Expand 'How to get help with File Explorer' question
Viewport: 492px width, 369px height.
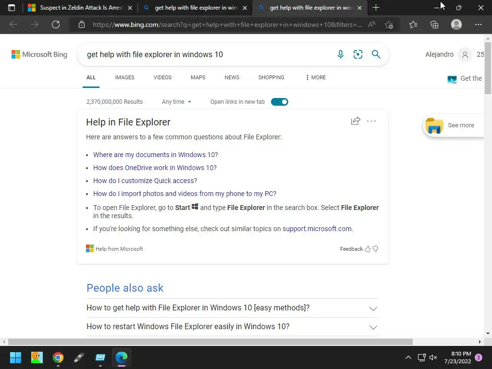pyautogui.click(x=233, y=308)
